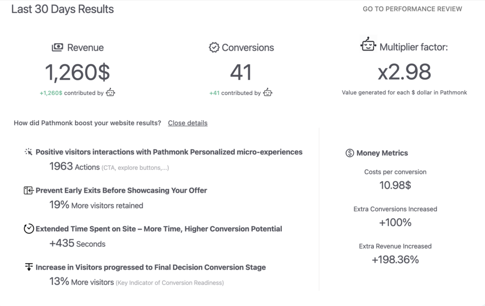The height and width of the screenshot is (306, 485).
Task: Collapse details with Close details link
Action: click(188, 123)
